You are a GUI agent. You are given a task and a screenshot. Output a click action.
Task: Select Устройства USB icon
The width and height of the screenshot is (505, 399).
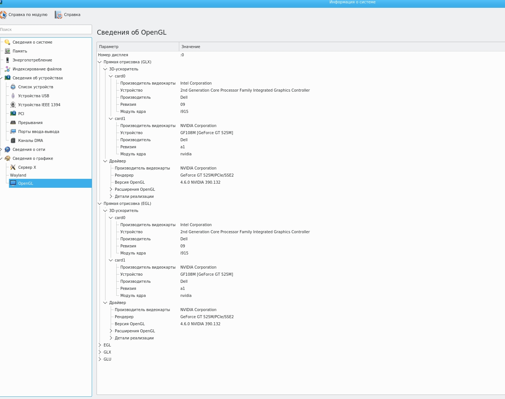(13, 96)
